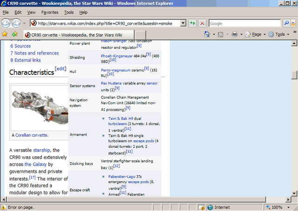Image resolution: width=298 pixels, height=211 pixels.
Task: Open a new blank tab
Action: [140, 35]
